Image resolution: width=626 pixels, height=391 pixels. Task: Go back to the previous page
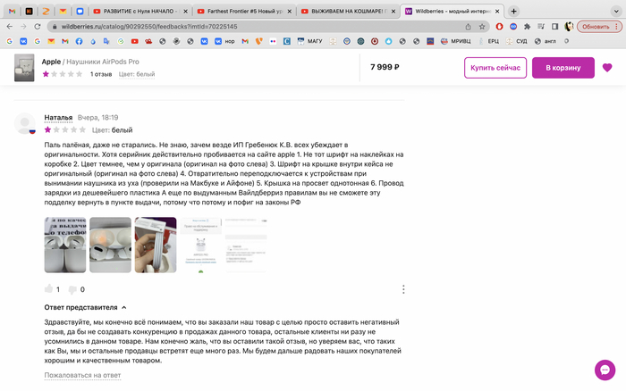pos(10,26)
